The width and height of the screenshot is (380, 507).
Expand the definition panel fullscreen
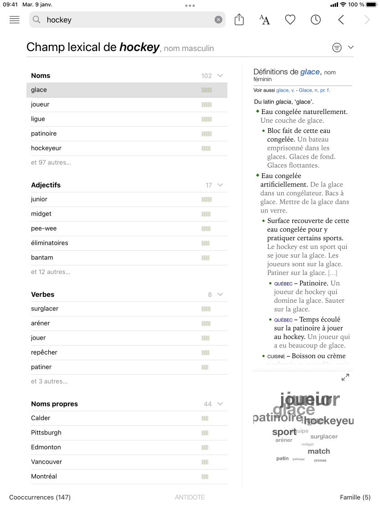pyautogui.click(x=345, y=377)
